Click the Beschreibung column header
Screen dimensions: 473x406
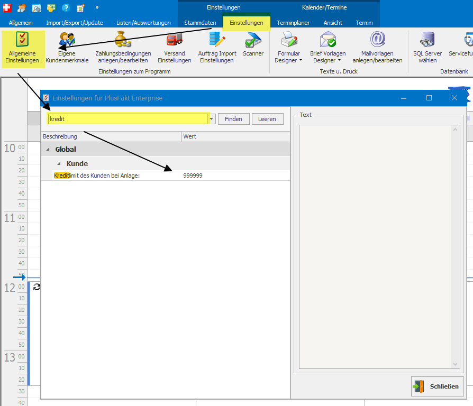(111, 136)
